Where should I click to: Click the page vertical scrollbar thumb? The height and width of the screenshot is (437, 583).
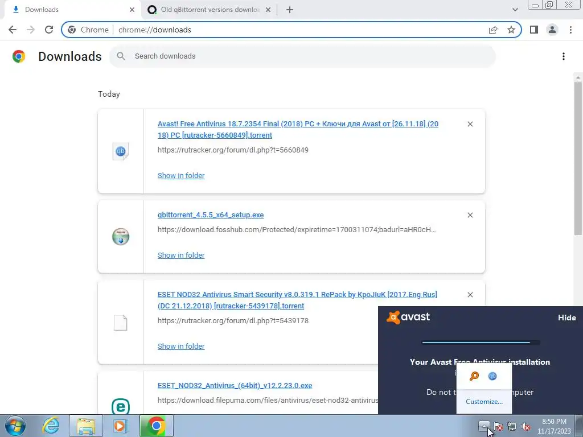(577, 158)
